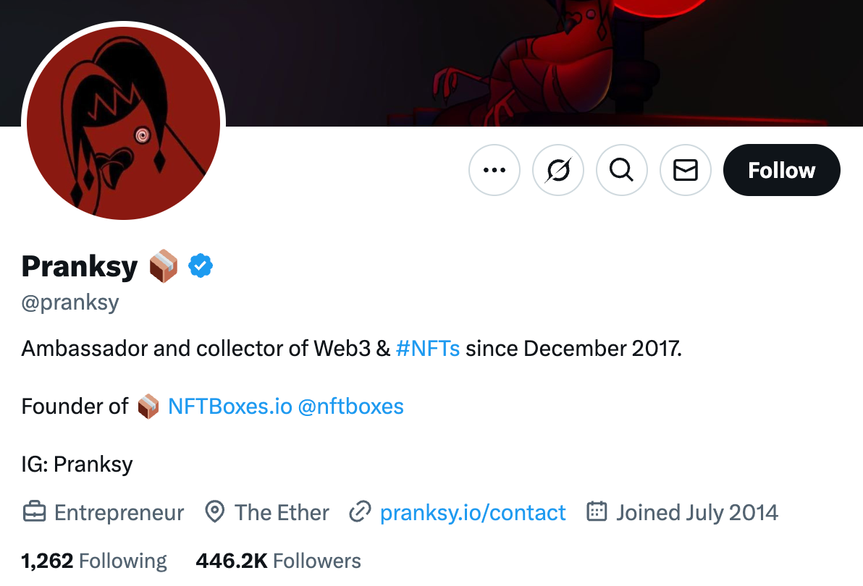The image size is (863, 586).
Task: Click the Grok slashed-circle icon button
Action: 558,170
